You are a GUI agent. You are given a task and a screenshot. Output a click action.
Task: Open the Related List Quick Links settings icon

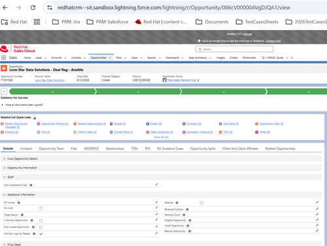[x=35, y=118]
